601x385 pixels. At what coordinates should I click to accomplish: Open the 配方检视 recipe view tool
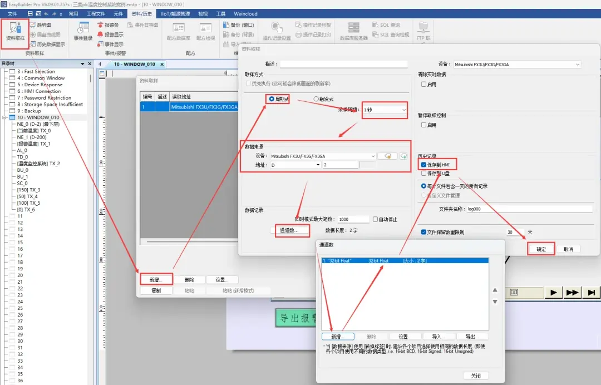[x=206, y=31]
